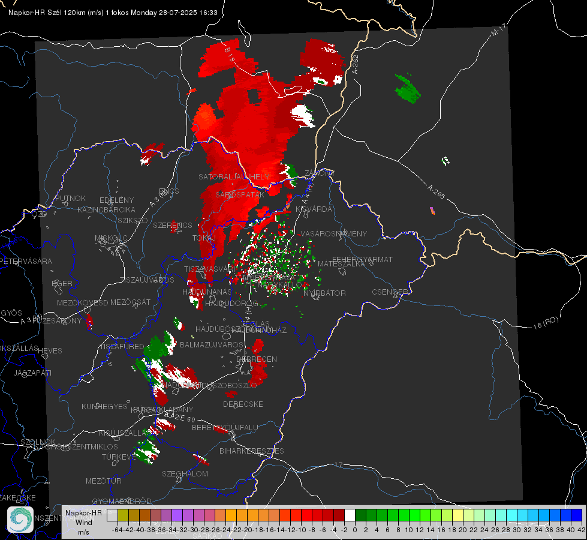Click the NYÍRBÁTOR city label
The height and width of the screenshot is (540, 587).
[324, 293]
